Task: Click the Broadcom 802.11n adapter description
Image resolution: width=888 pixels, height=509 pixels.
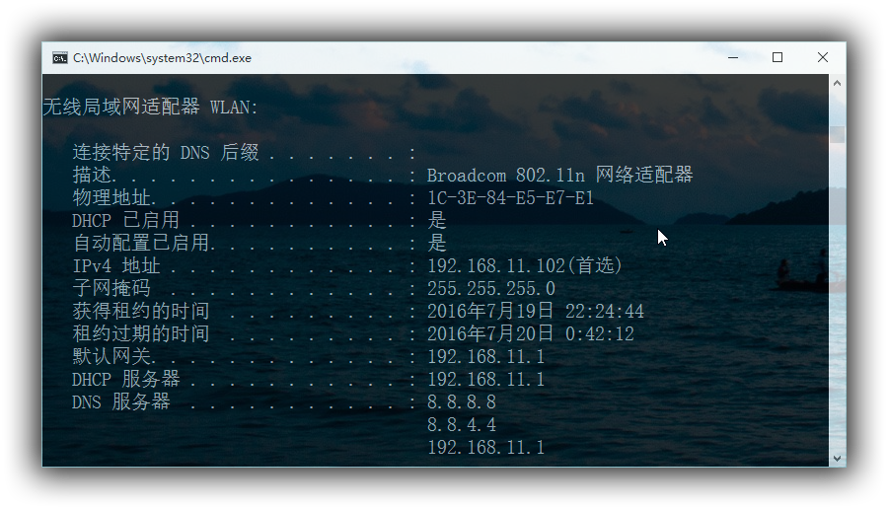Action: click(559, 175)
